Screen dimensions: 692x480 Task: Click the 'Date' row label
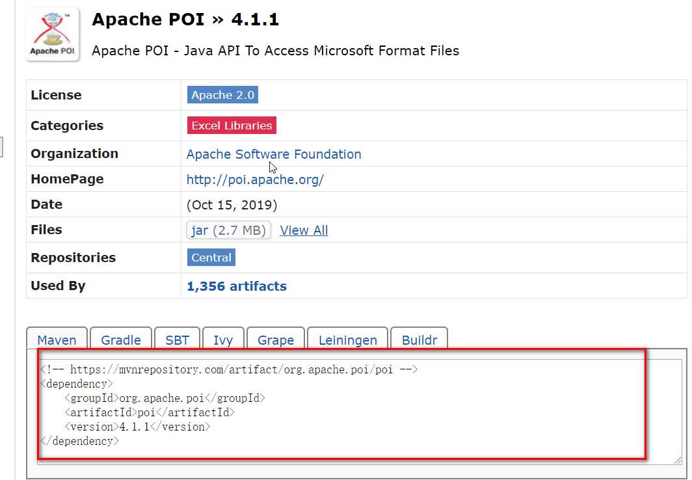[x=46, y=204]
